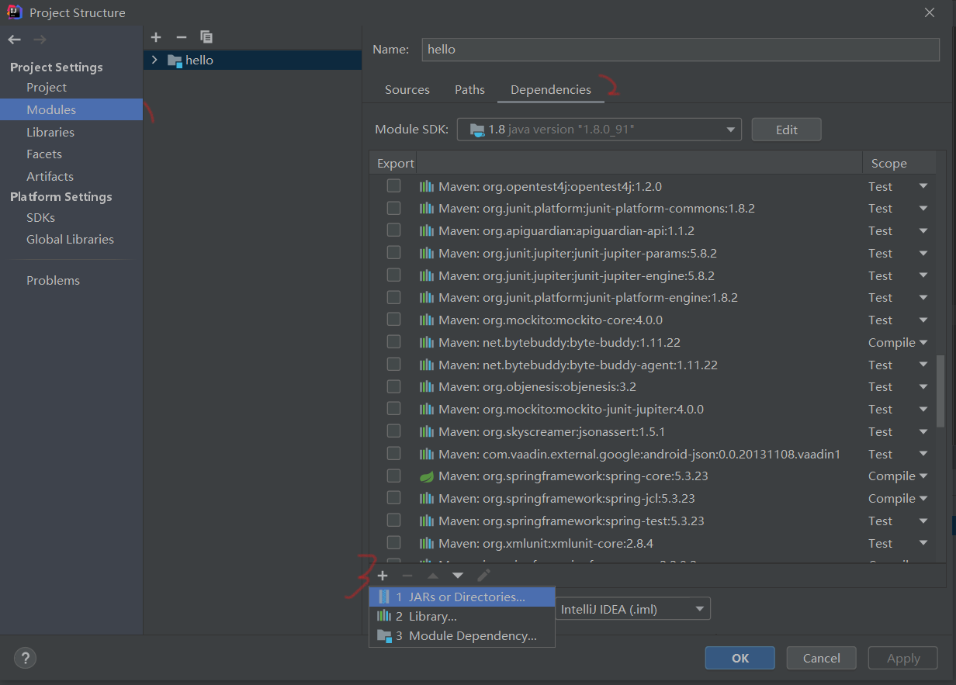Image resolution: width=956 pixels, height=685 pixels.
Task: Edit dependency with pencil icon
Action: 483,576
